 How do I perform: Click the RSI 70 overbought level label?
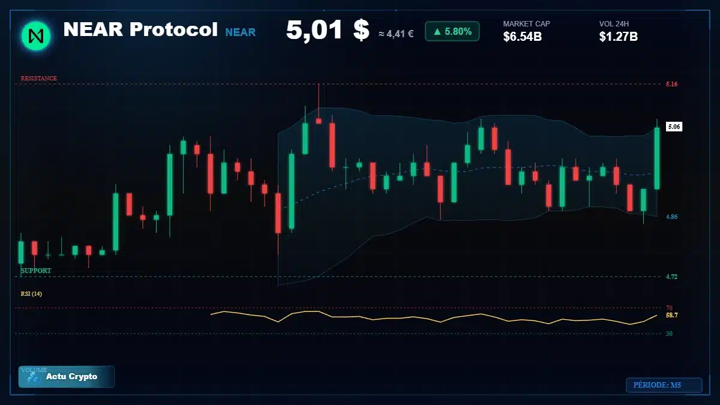(669, 308)
